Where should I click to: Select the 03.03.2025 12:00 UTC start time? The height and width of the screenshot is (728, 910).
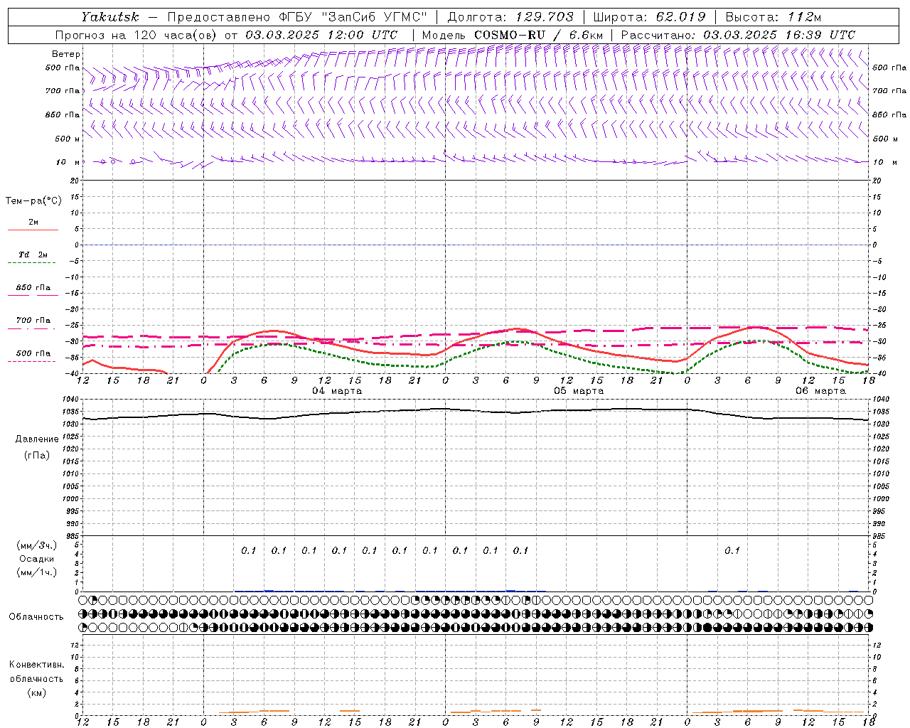[321, 35]
